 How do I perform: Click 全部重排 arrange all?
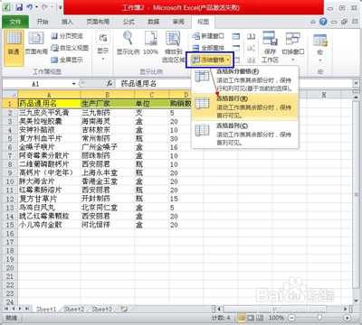pos(208,48)
